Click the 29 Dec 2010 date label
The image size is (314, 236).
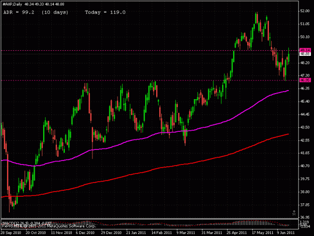[x=111, y=233]
